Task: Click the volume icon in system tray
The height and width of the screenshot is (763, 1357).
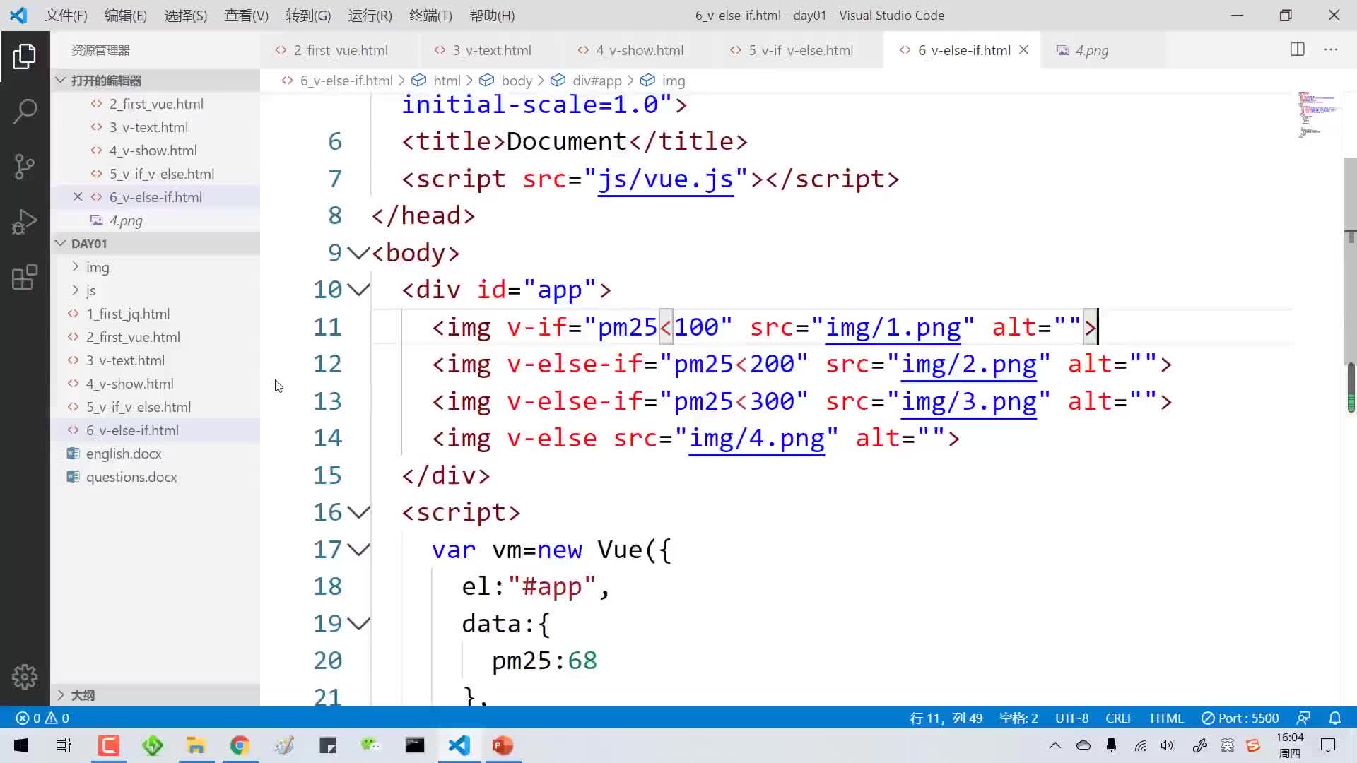Action: 1168,745
